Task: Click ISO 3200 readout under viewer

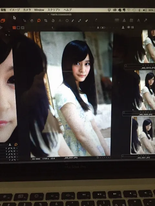Action: tap(36, 159)
